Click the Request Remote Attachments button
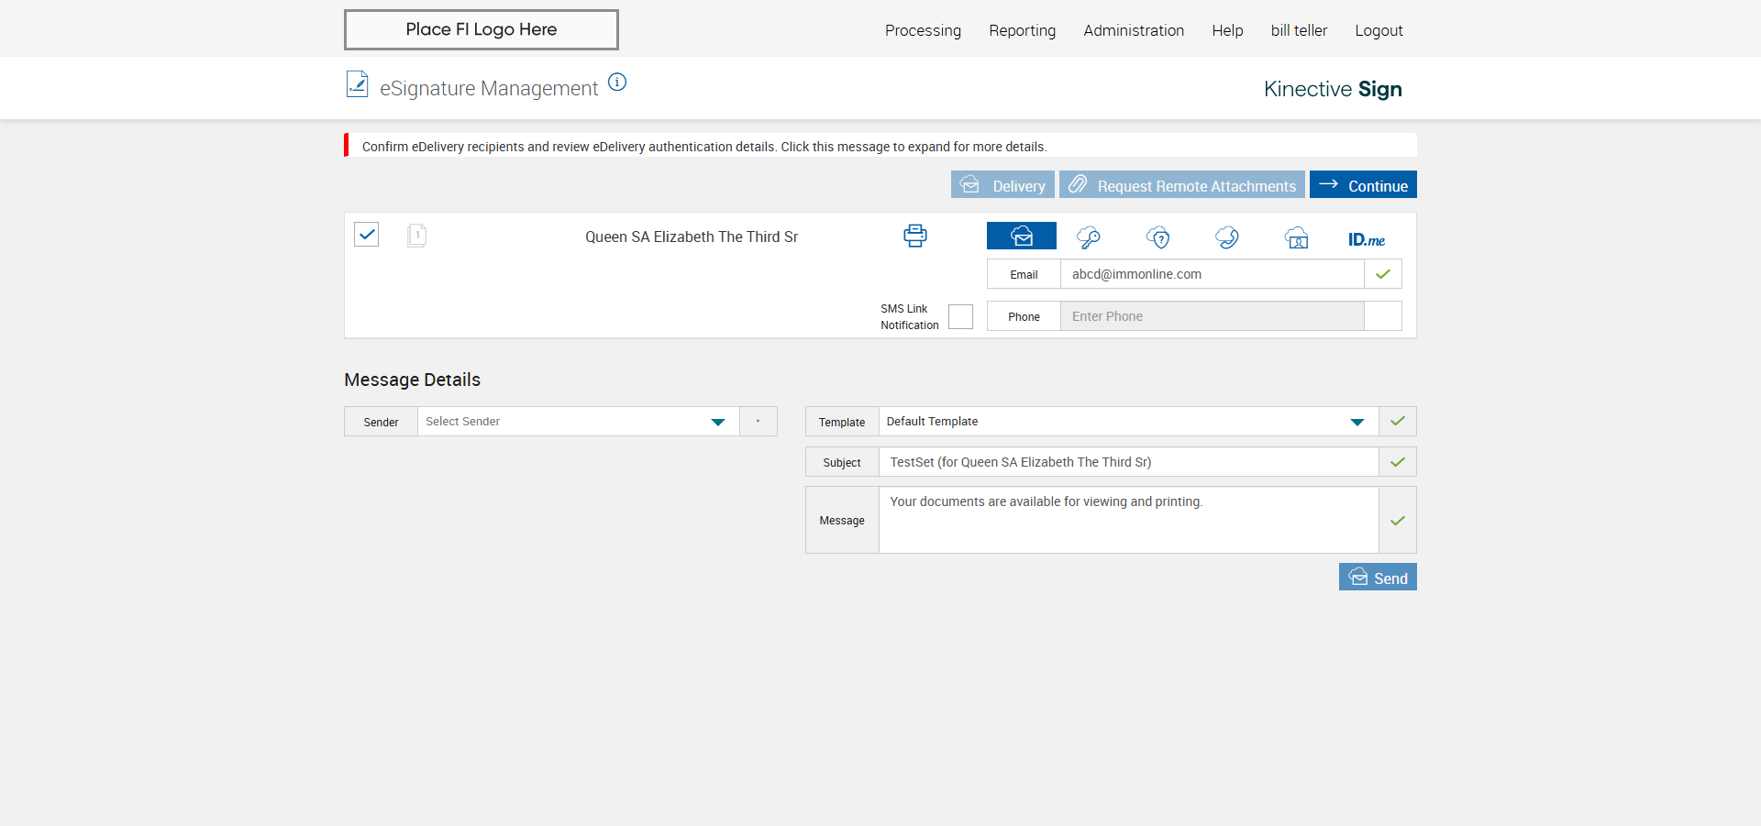This screenshot has width=1761, height=826. [1182, 184]
